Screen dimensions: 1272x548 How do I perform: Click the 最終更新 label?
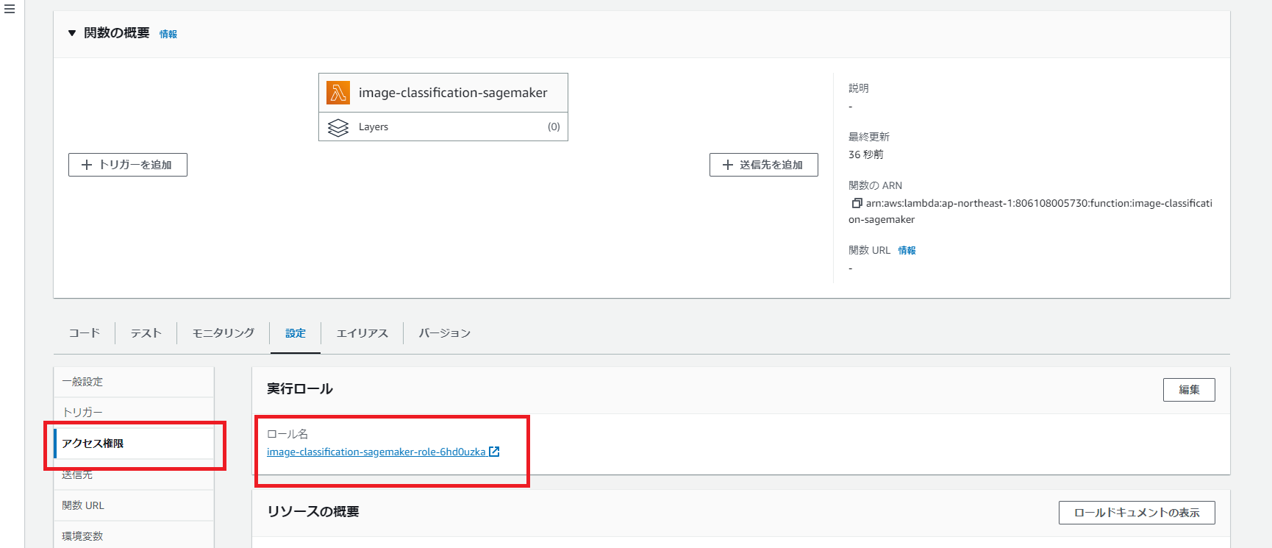tap(869, 137)
